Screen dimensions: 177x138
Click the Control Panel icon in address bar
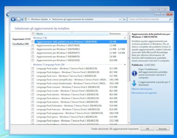26,19
